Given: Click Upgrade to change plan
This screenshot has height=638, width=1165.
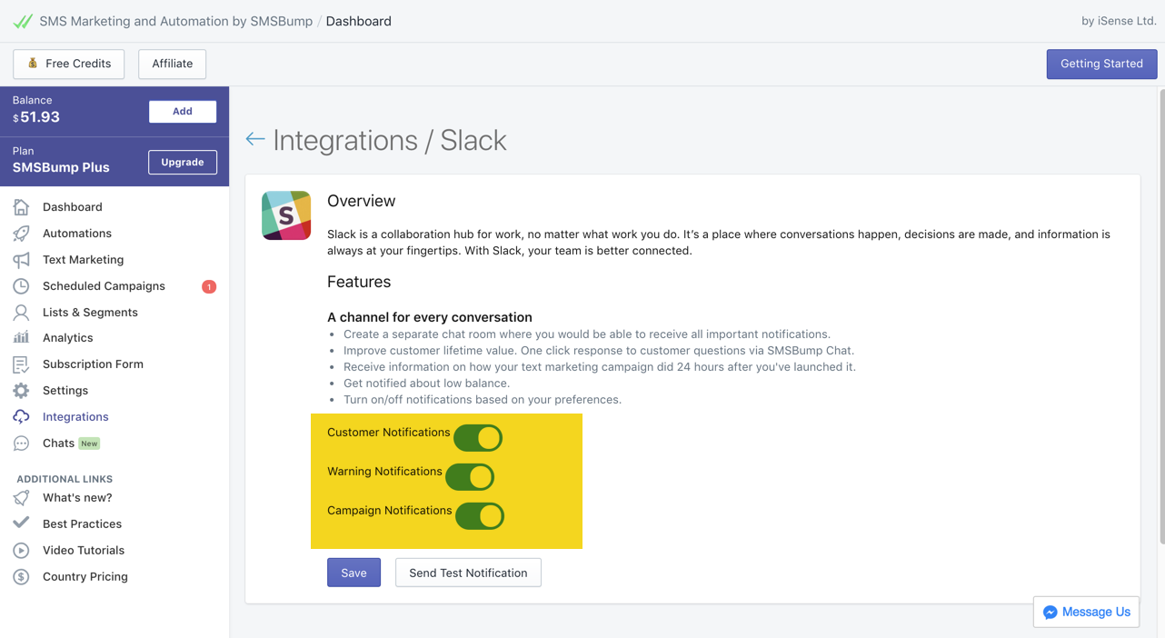Looking at the screenshot, I should [x=183, y=163].
